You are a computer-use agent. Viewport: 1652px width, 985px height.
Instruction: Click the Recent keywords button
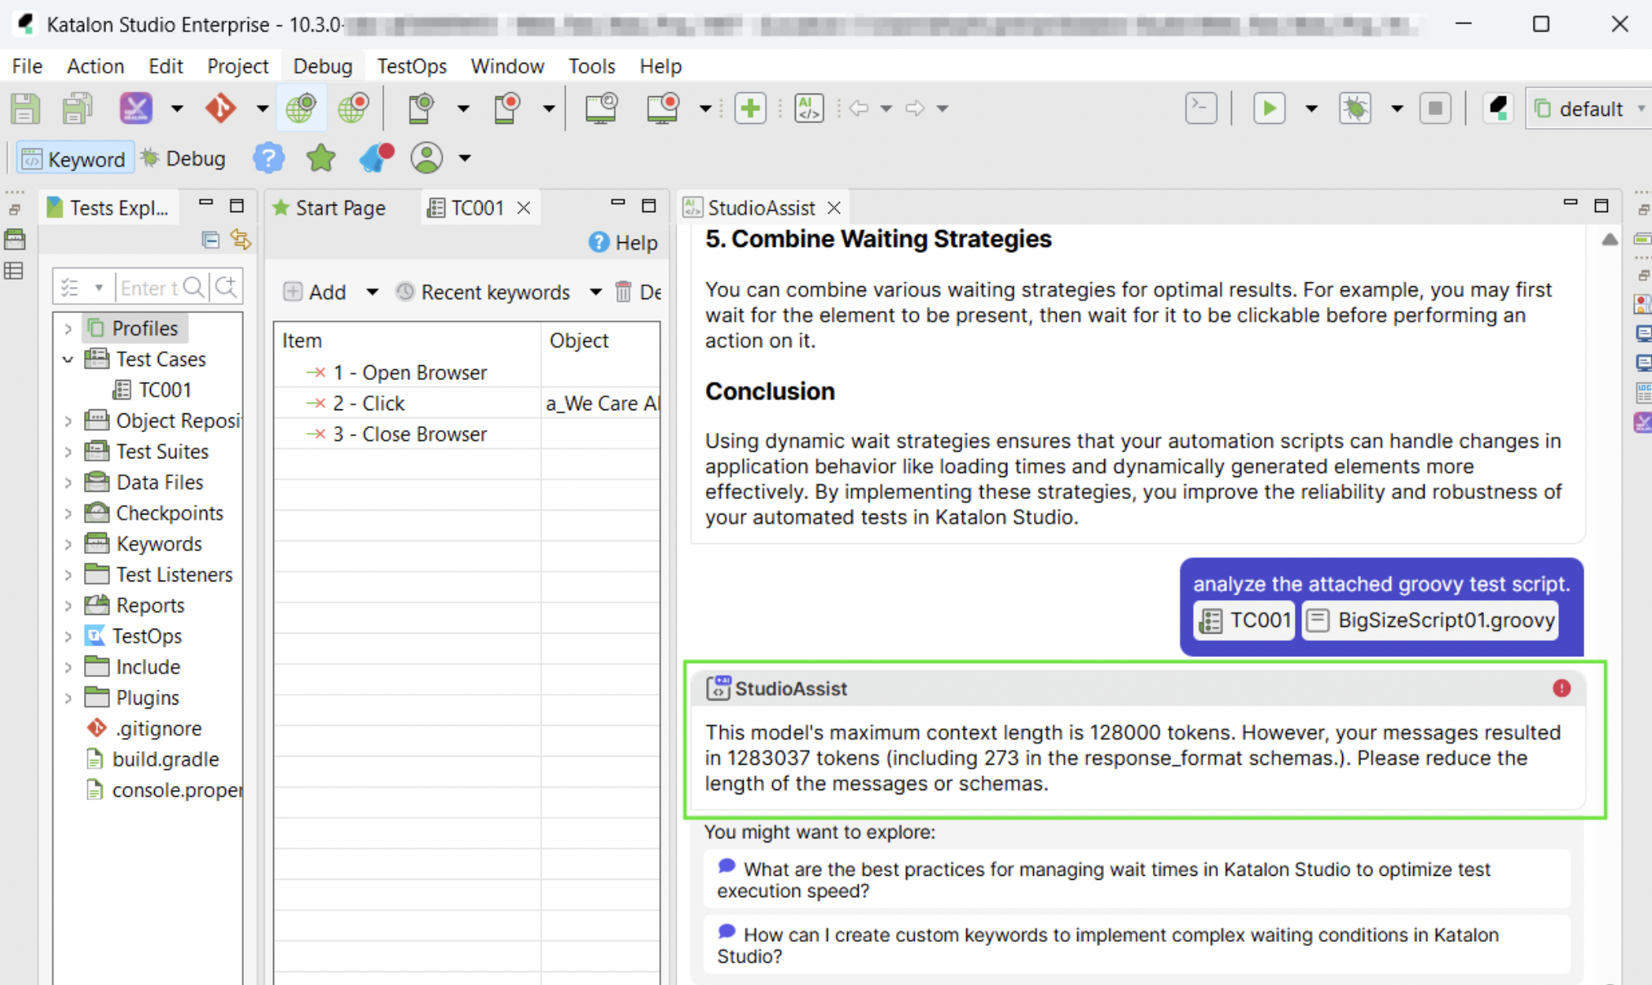(483, 292)
